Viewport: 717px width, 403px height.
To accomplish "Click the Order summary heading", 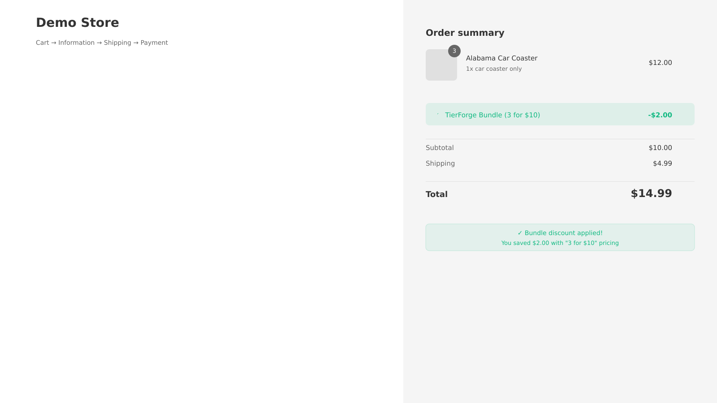I will [x=465, y=33].
